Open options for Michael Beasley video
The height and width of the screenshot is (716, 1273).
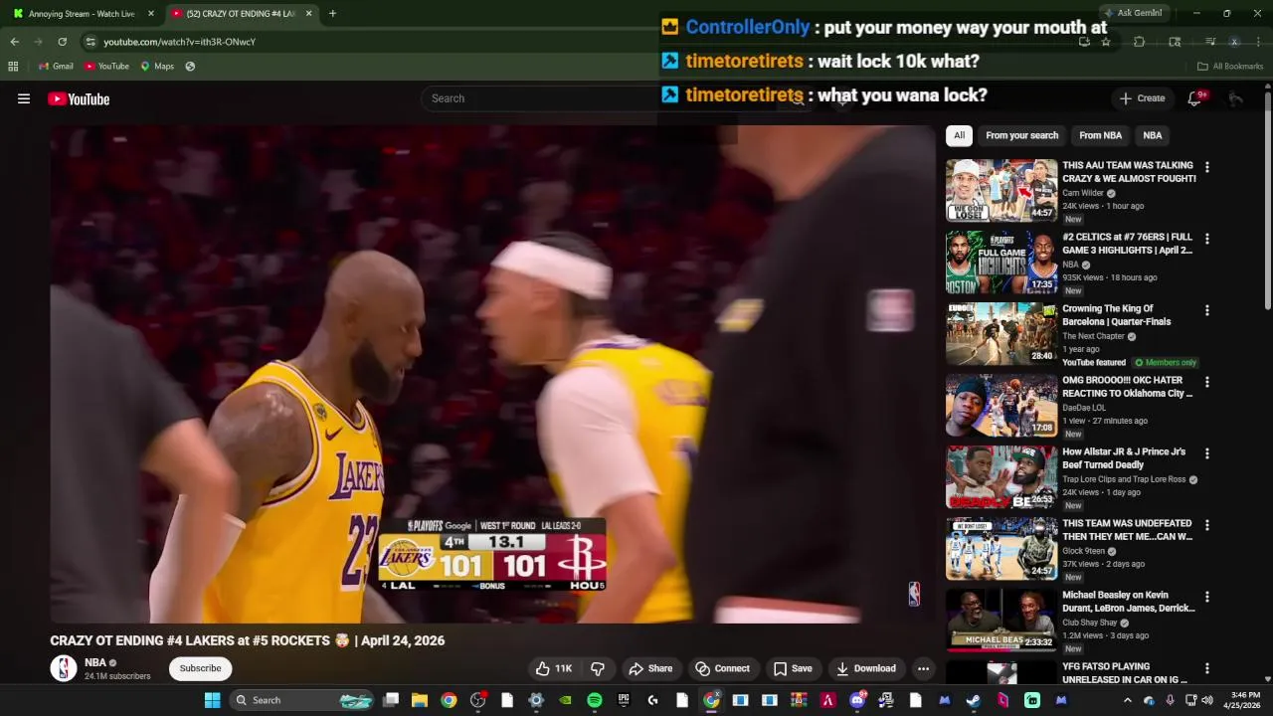[1206, 597]
